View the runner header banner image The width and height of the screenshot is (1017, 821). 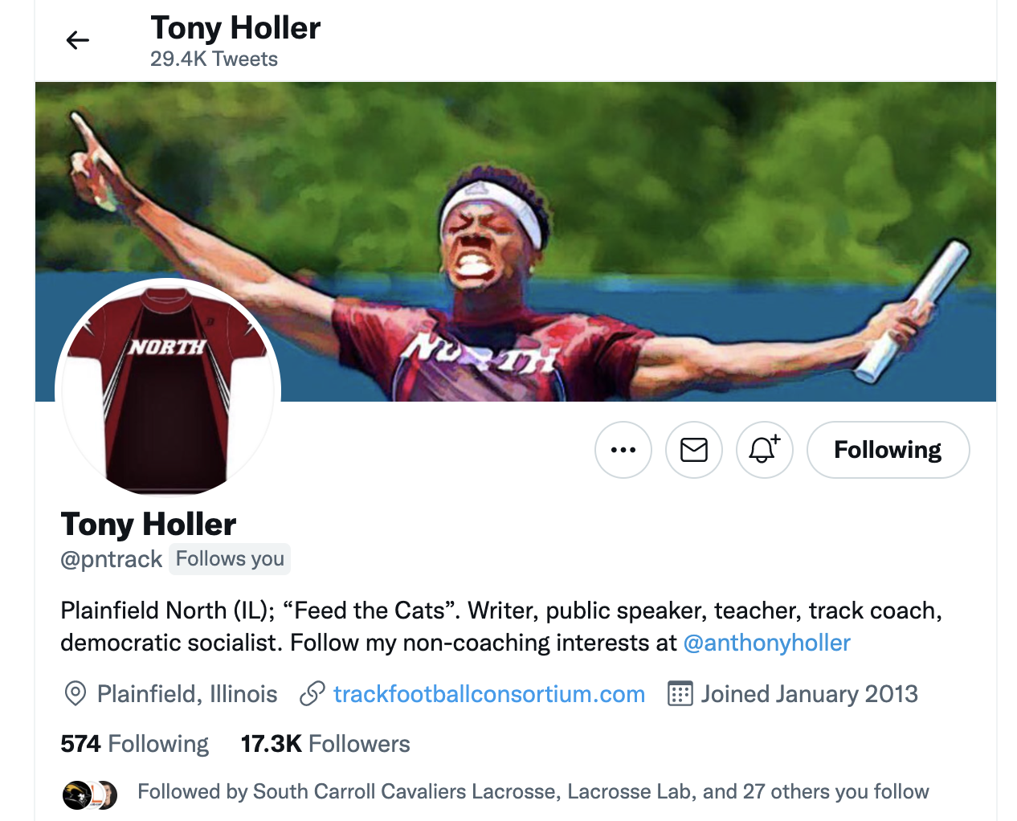(x=516, y=242)
